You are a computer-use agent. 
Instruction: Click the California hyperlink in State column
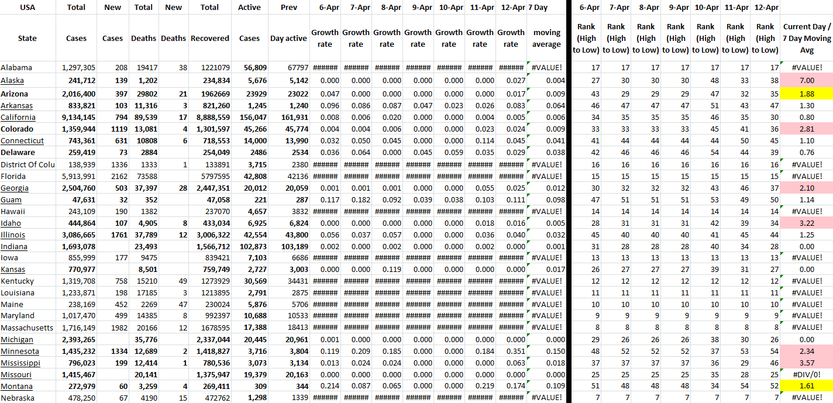pyautogui.click(x=18, y=118)
